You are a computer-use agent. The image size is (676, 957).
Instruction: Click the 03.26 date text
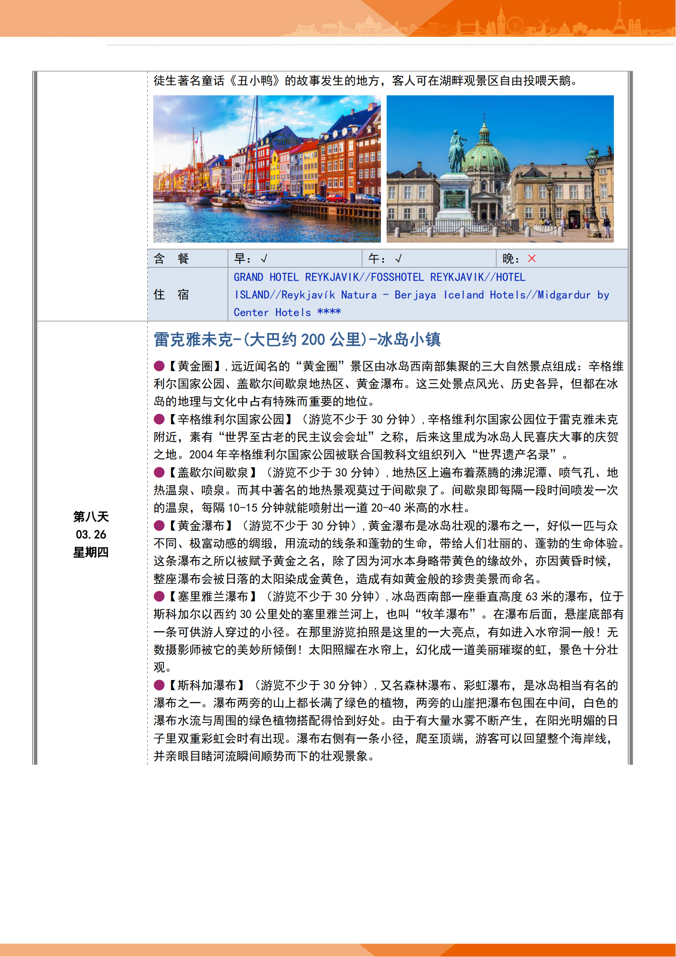91,534
